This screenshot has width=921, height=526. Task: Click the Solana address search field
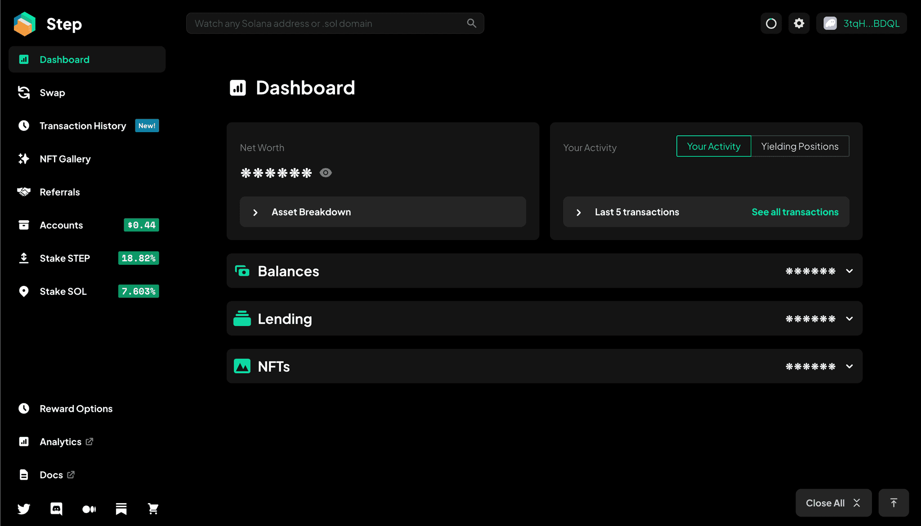(x=328, y=23)
